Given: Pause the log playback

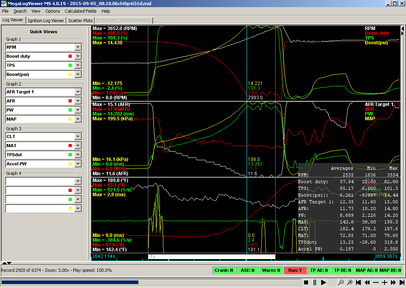Looking at the screenshot, I should 315,282.
